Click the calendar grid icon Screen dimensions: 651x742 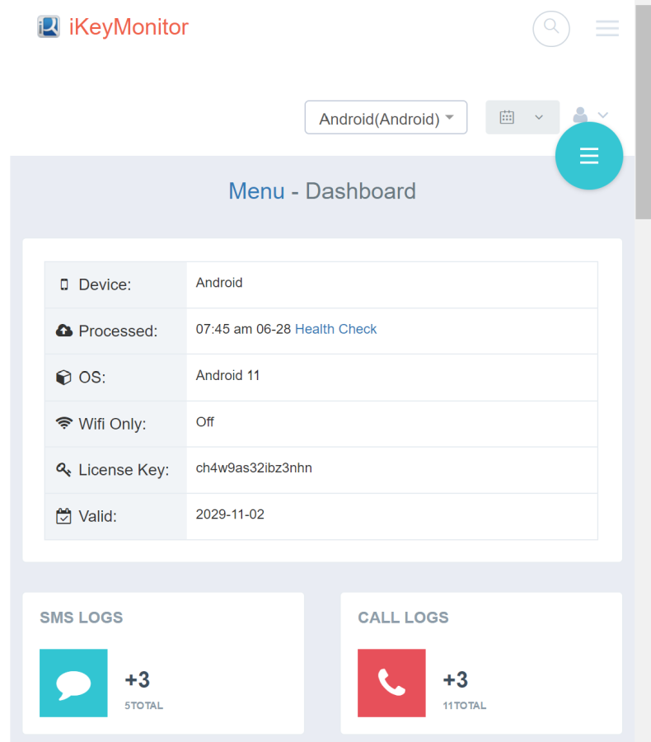(x=507, y=117)
